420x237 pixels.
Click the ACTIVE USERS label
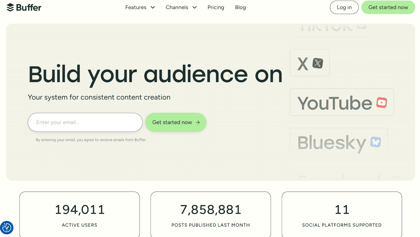[x=80, y=225]
